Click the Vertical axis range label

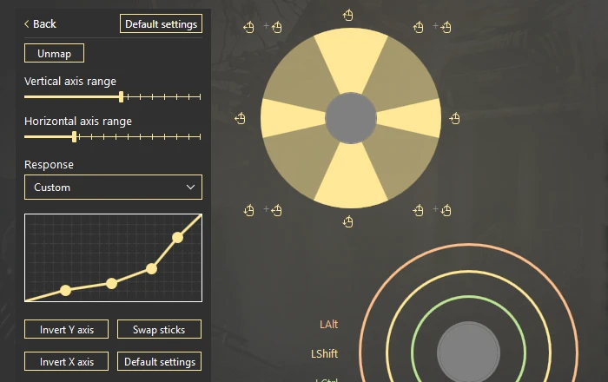point(70,82)
